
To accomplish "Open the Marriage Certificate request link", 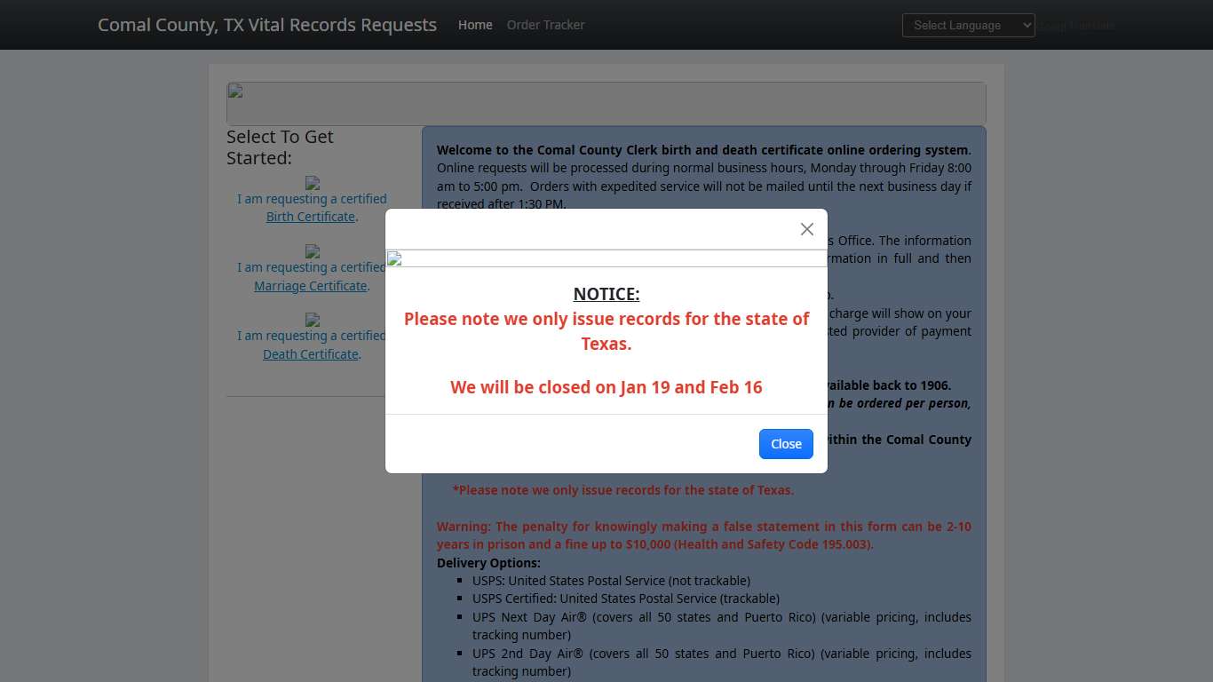I will tap(311, 286).
